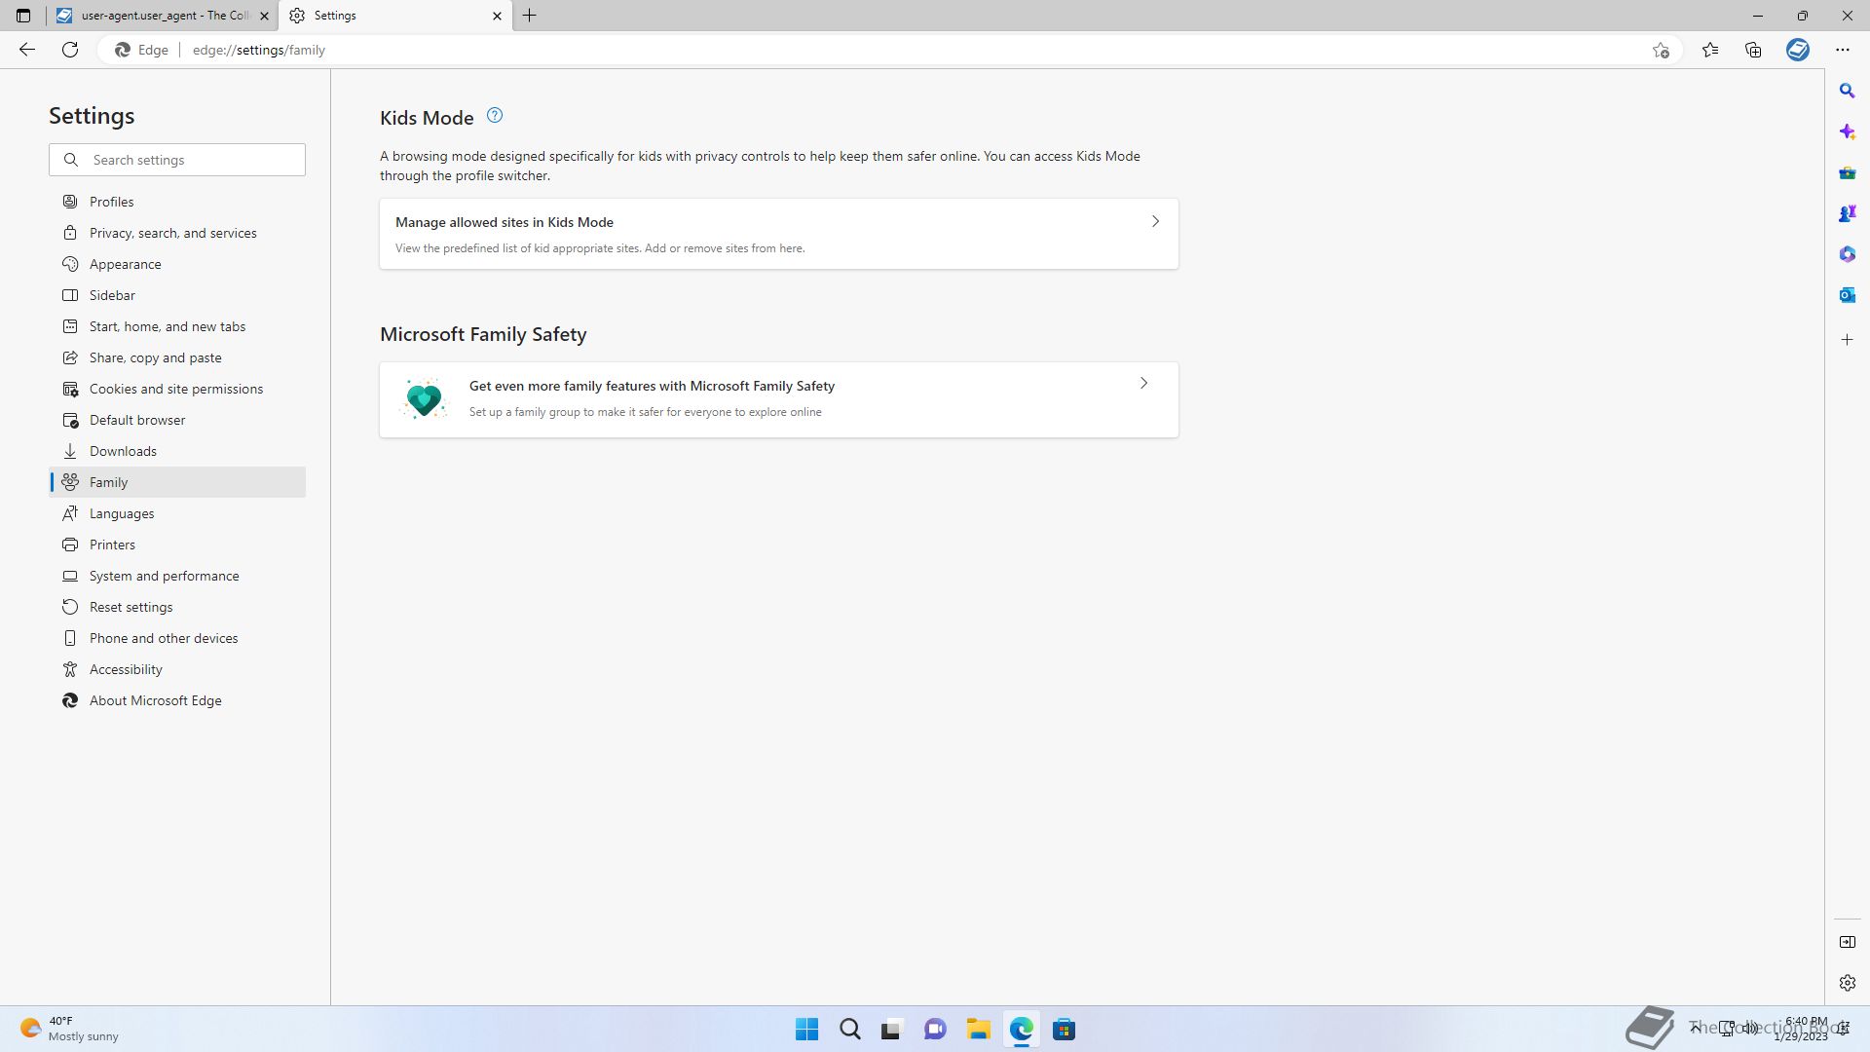
Task: Open sidebar customize gear icon
Action: coord(1848,983)
